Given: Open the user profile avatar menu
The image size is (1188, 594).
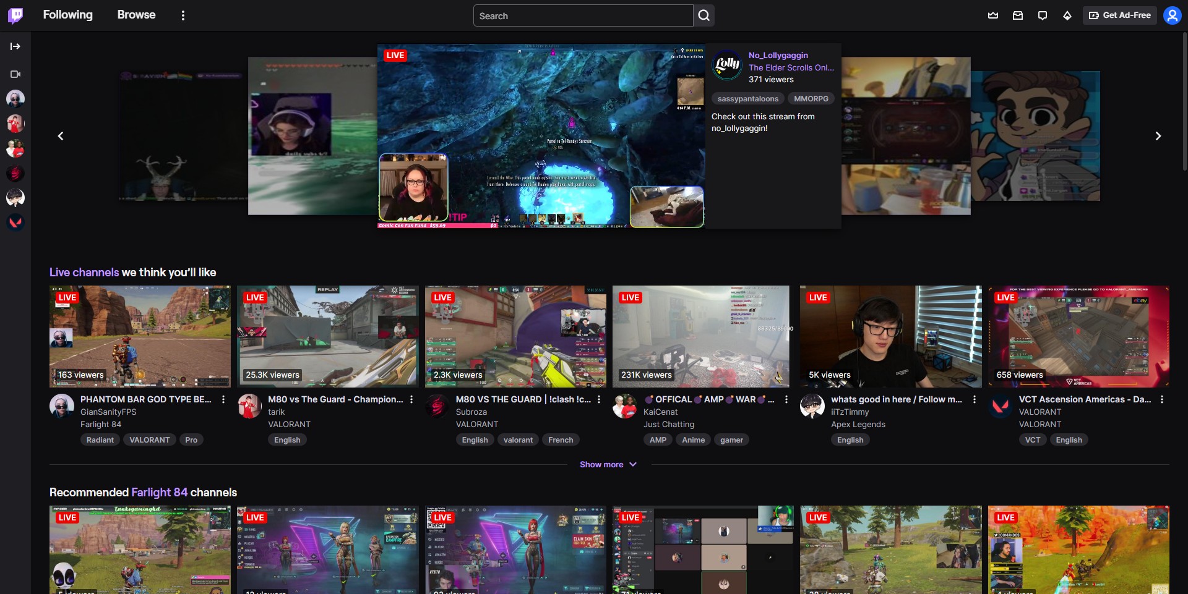Looking at the screenshot, I should coord(1173,15).
